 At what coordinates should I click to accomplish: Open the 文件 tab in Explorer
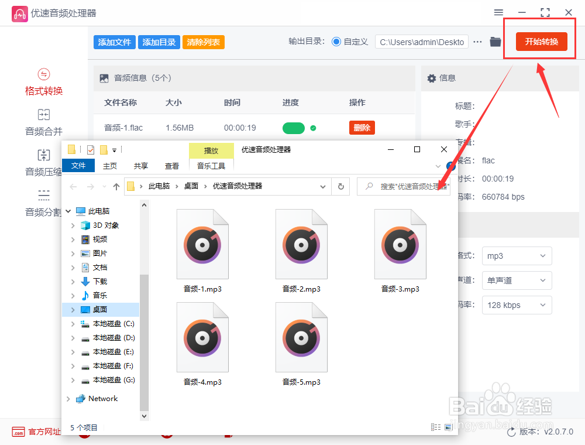point(78,165)
